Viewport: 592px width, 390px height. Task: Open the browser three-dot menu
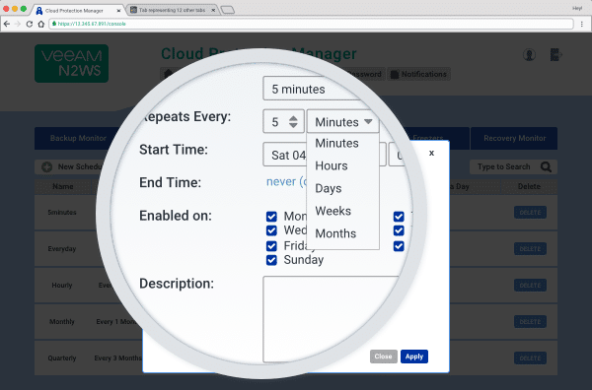582,24
